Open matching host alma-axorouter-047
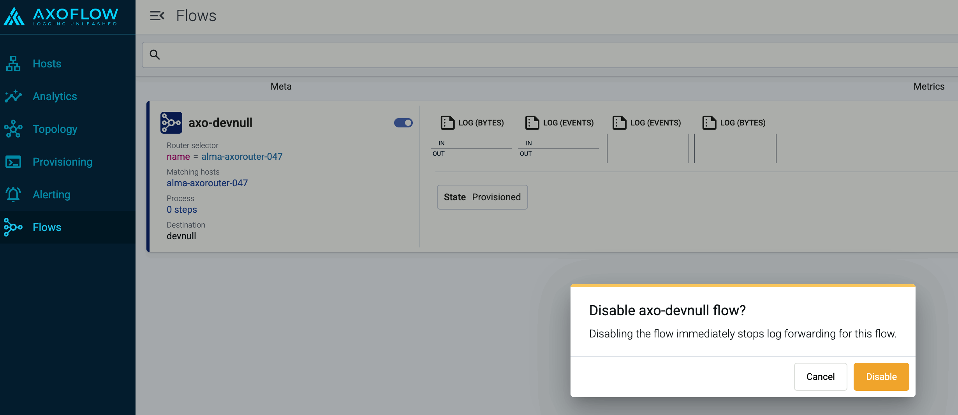The width and height of the screenshot is (958, 415). click(207, 183)
